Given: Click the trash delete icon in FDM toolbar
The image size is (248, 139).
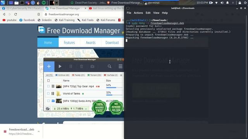Looking at the screenshot, I should click(x=81, y=66).
